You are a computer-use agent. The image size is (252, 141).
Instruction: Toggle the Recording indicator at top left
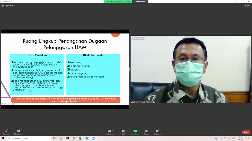coord(11,6)
